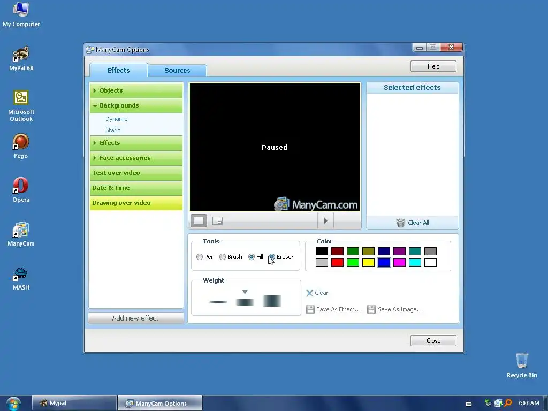
Task: Click the Close button
Action: (x=433, y=341)
